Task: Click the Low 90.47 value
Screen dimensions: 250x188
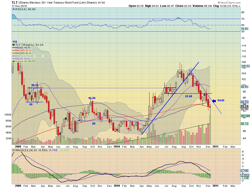Action: (x=167, y=6)
